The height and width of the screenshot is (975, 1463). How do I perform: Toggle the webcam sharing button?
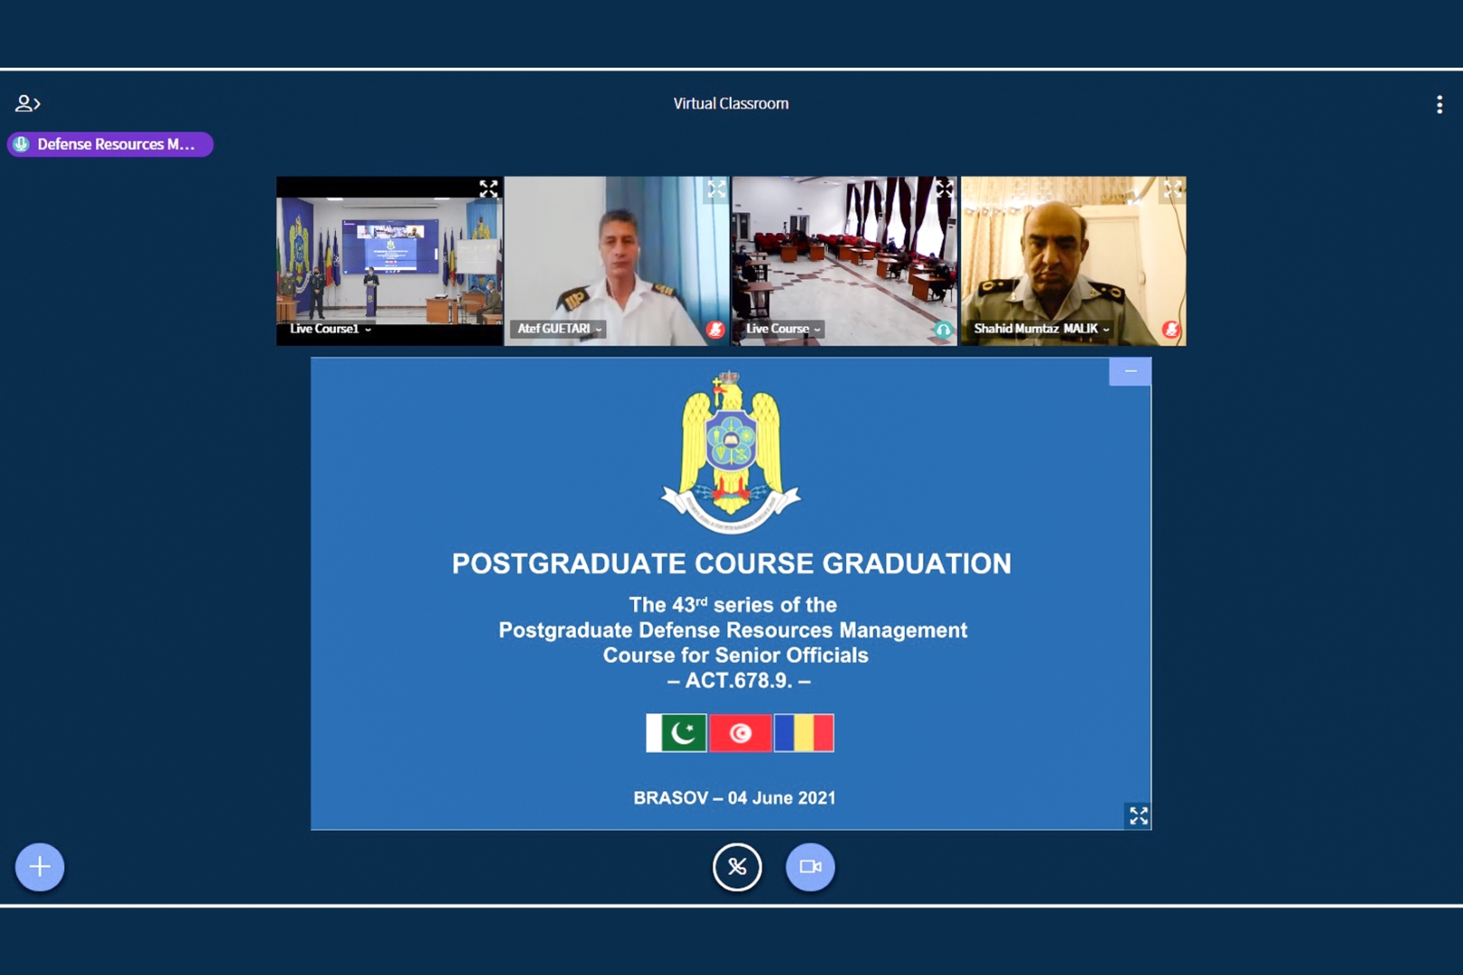coord(810,867)
